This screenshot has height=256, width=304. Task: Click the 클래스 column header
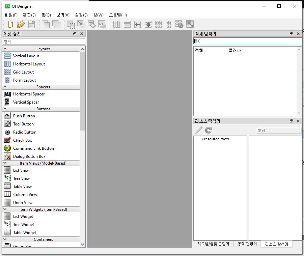[x=261, y=50]
